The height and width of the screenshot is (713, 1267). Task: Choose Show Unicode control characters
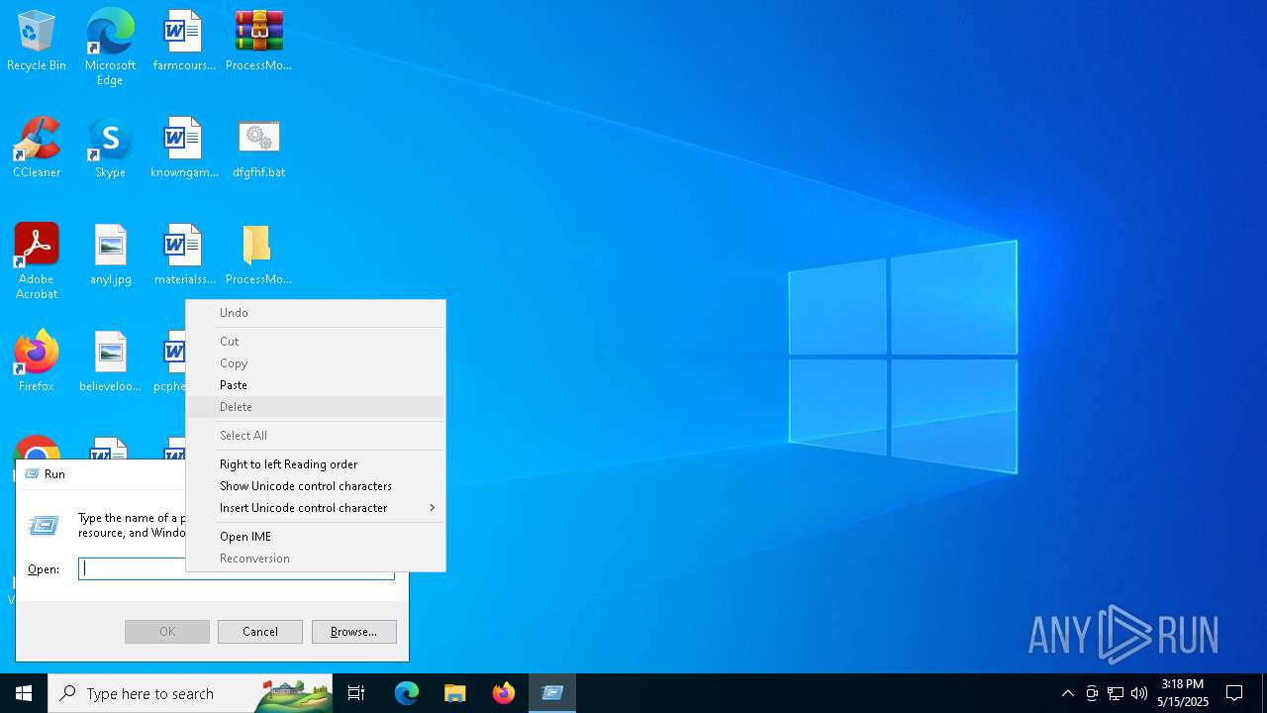pyautogui.click(x=316, y=486)
